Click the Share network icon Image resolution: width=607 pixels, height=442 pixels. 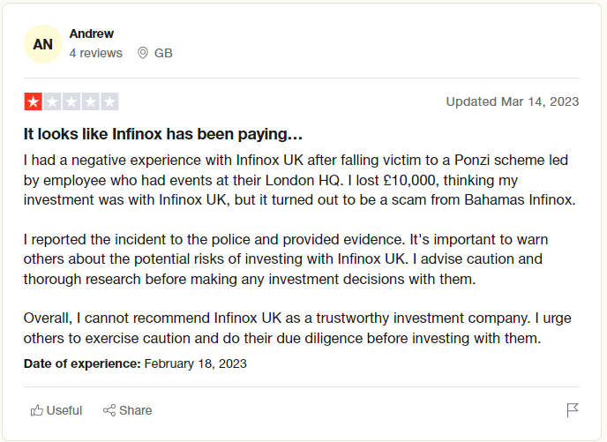click(x=109, y=410)
